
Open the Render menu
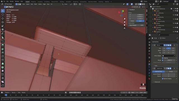click(x=12, y=1)
